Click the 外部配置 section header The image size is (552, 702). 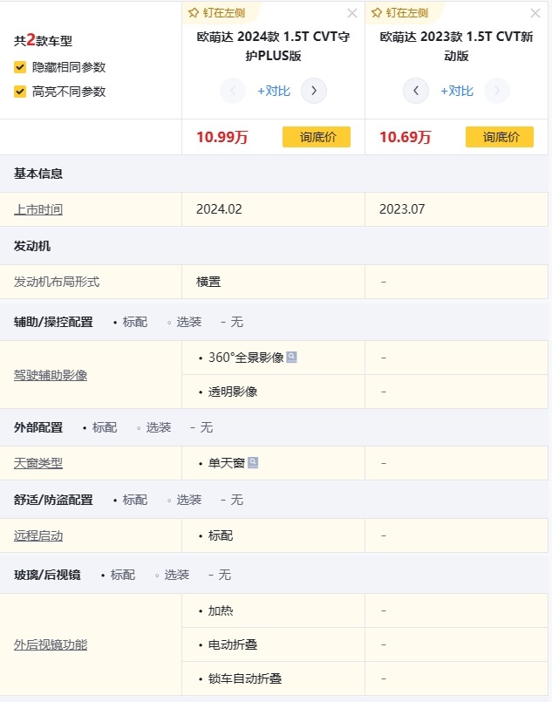click(x=38, y=427)
